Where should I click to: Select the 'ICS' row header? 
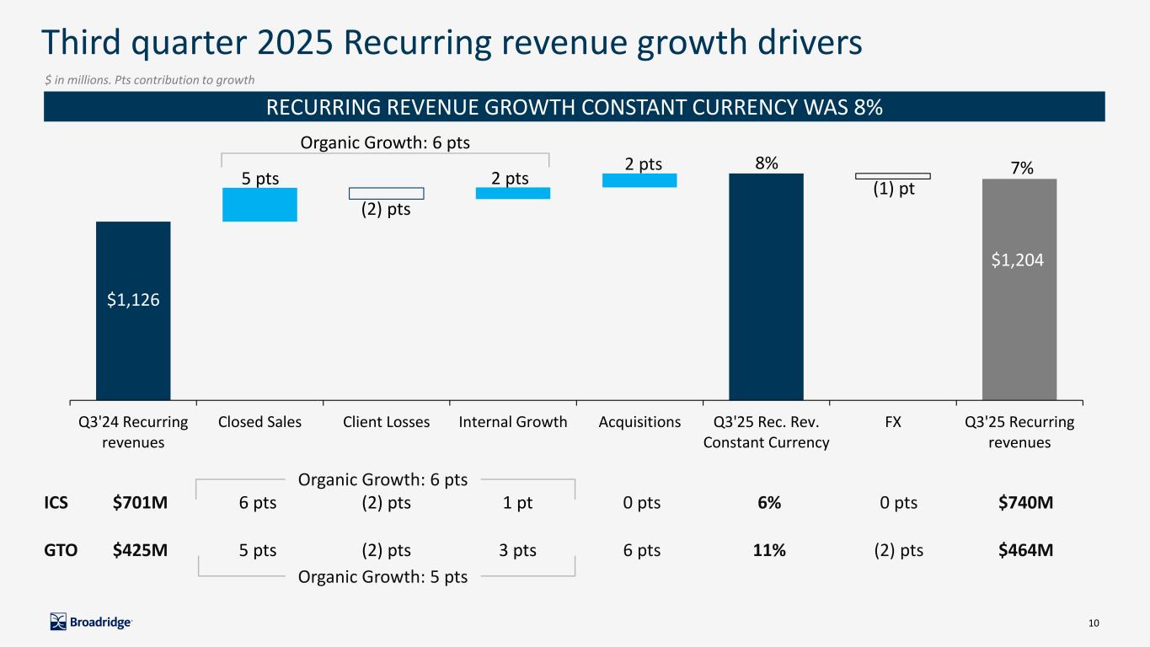[x=56, y=503]
